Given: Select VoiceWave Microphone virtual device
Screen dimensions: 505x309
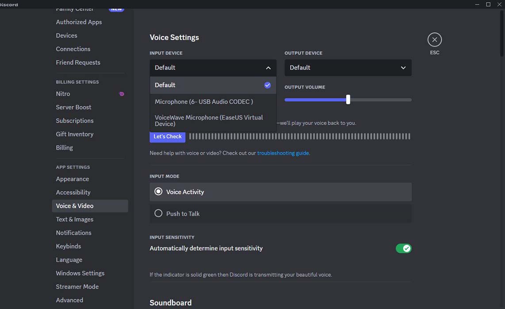Looking at the screenshot, I should coord(208,120).
